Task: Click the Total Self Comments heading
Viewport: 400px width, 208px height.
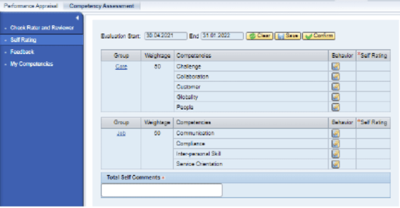Action: pos(133,177)
